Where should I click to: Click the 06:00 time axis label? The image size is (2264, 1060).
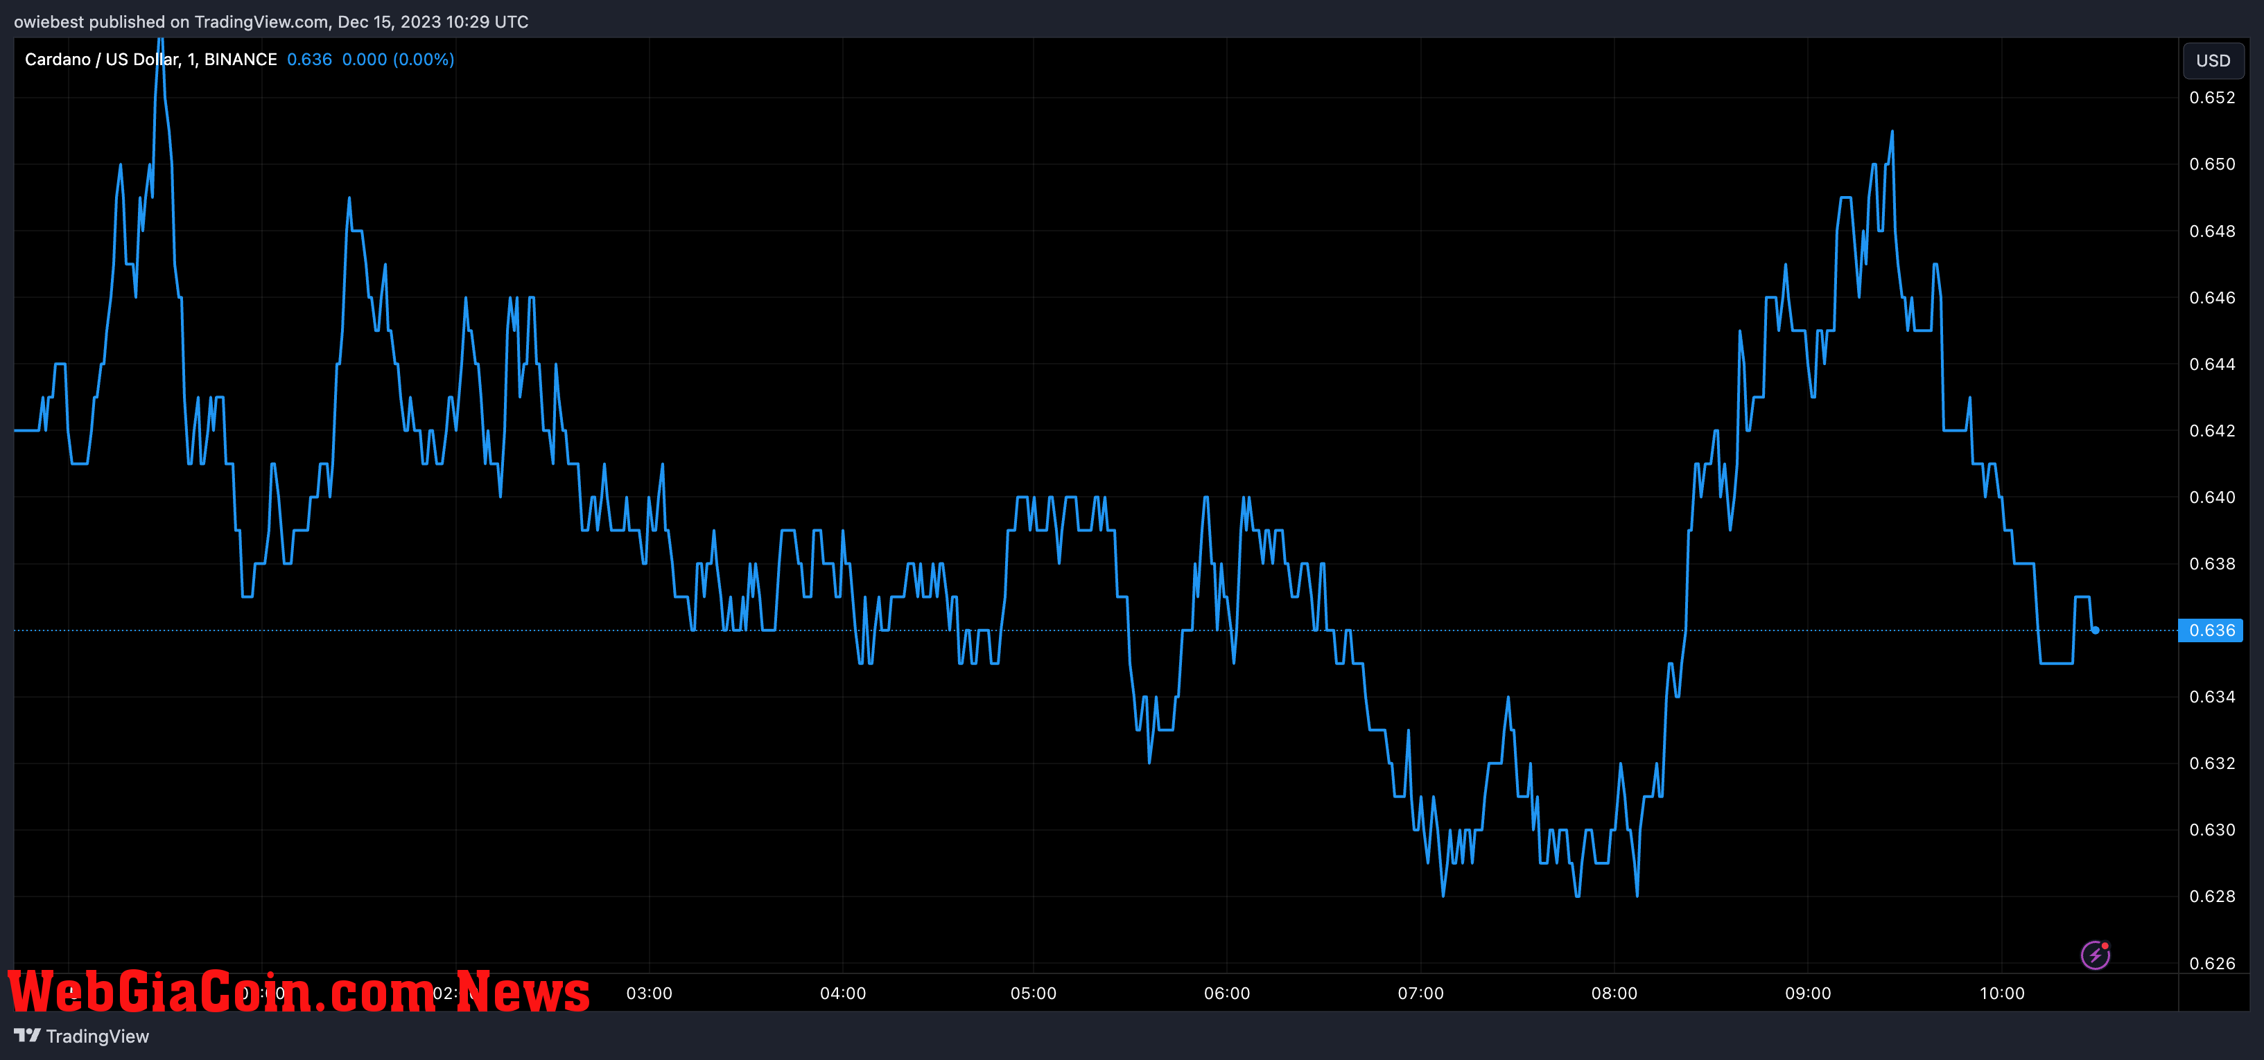1227,993
